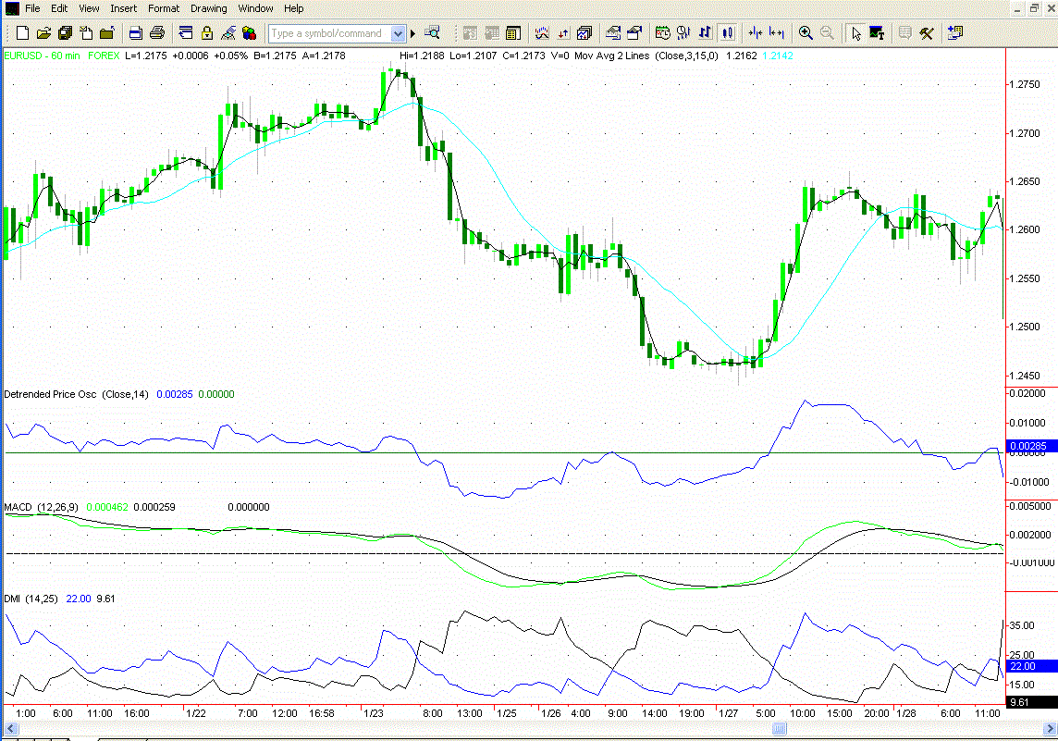Click the cyan 1.2142 moving average value
The width and height of the screenshot is (1058, 741).
click(778, 56)
